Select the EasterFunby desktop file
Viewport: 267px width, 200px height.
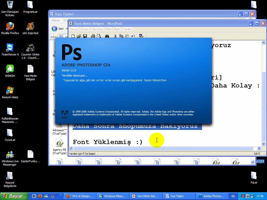pyautogui.click(x=30, y=156)
